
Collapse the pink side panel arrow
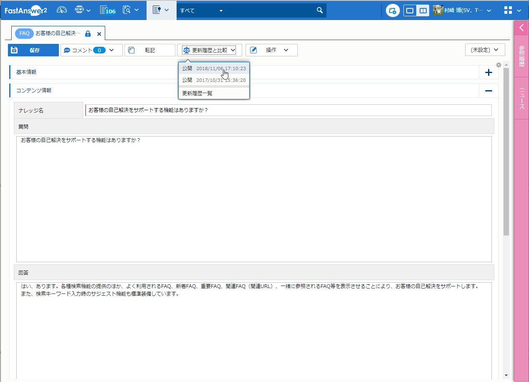click(x=521, y=28)
